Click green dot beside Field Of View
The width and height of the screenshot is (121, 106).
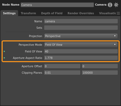coord(4,51)
